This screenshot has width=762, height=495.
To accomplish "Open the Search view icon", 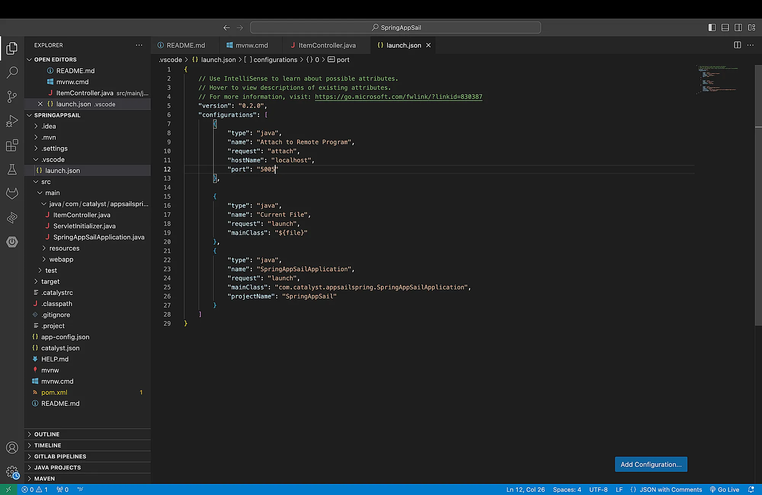I will 12,72.
